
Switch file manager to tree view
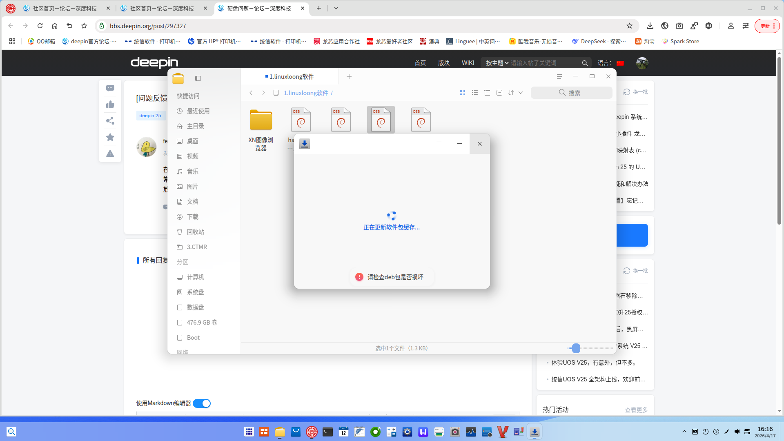click(487, 93)
